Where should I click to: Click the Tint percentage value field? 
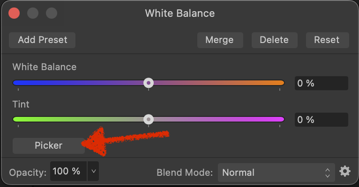coord(321,120)
